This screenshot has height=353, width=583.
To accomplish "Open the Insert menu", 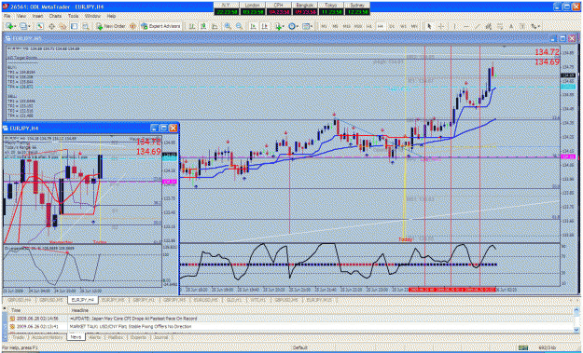I will point(37,17).
